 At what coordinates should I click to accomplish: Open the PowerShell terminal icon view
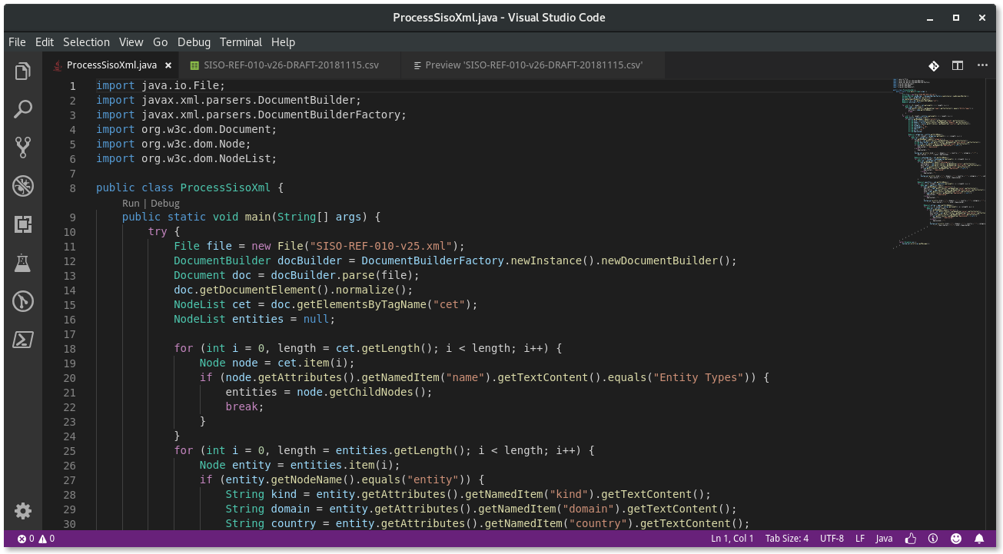(23, 339)
